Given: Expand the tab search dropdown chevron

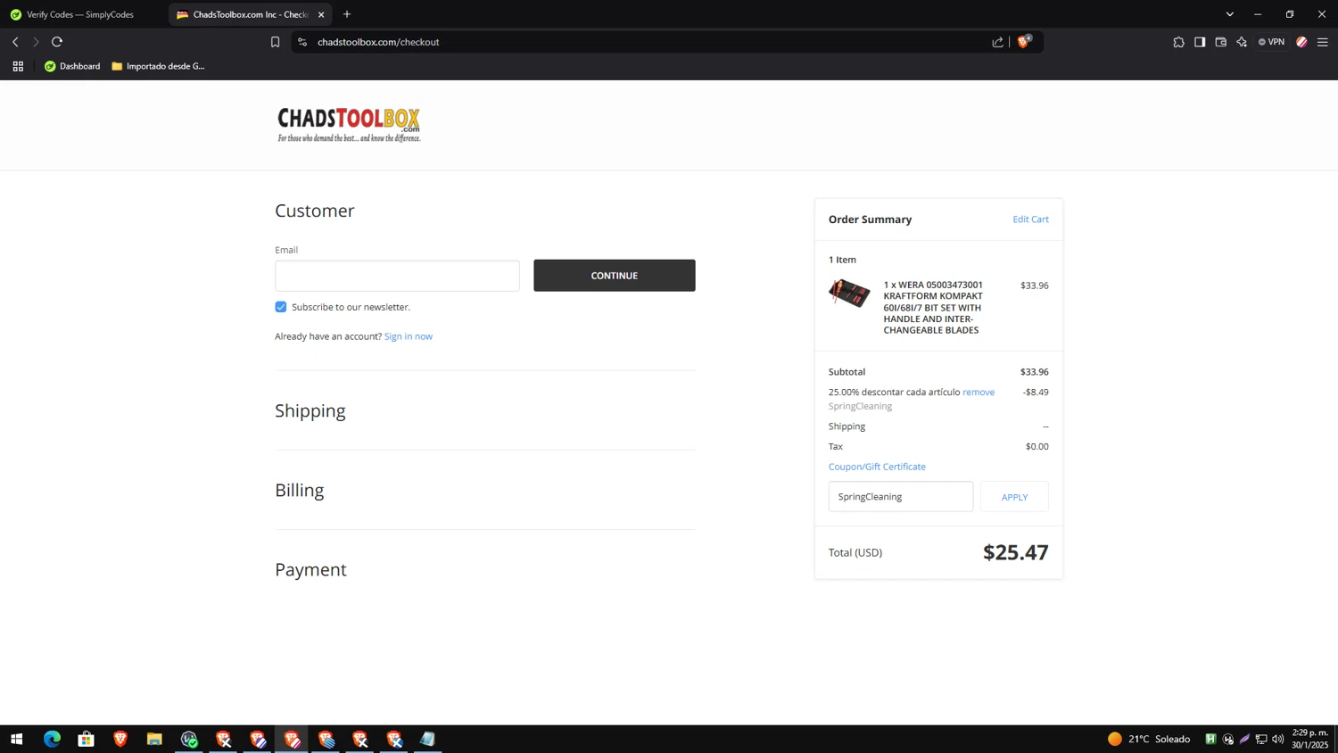Looking at the screenshot, I should pyautogui.click(x=1229, y=14).
